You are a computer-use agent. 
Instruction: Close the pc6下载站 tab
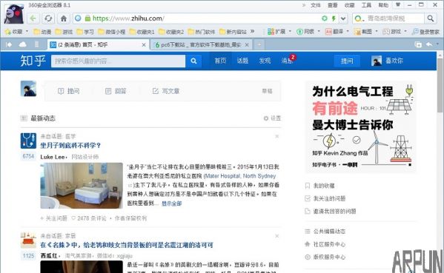coord(247,44)
